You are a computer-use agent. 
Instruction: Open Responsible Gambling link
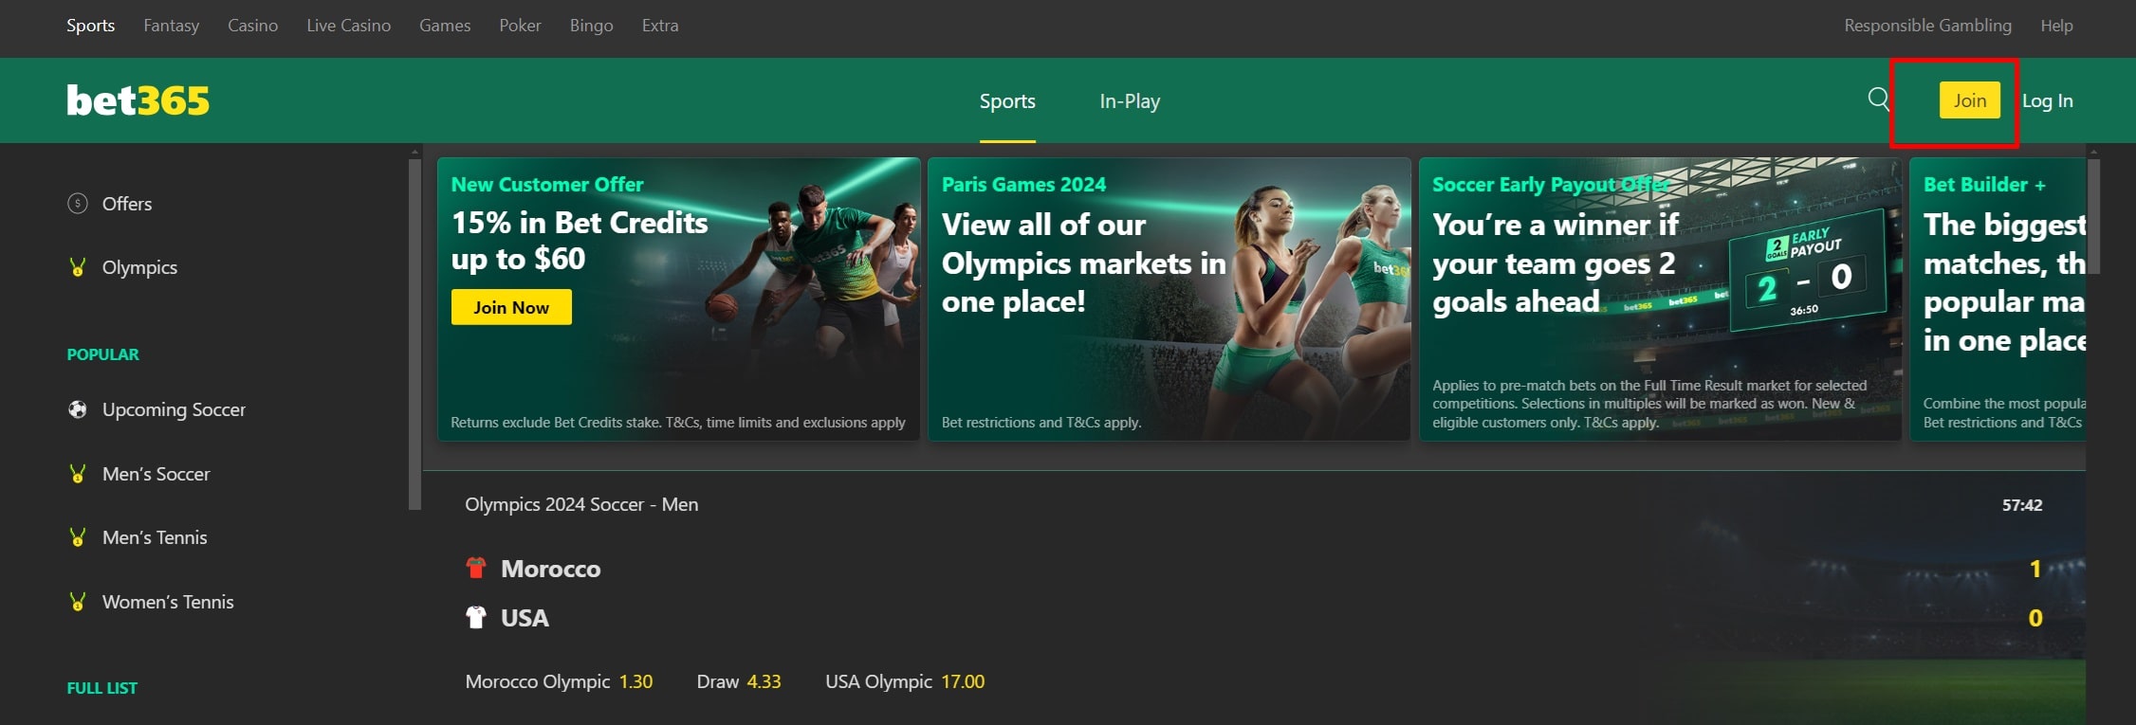pos(1927,26)
